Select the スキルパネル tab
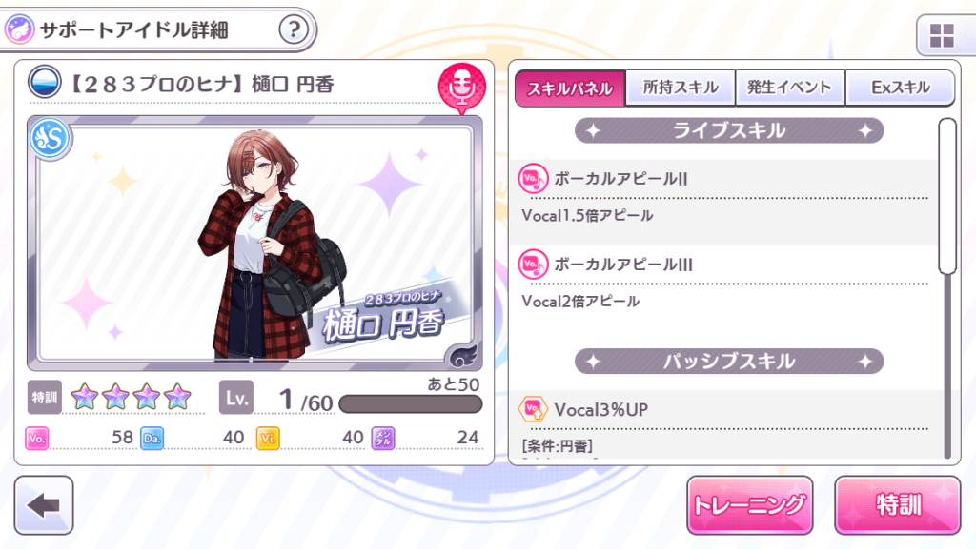Screen dimensions: 976x549 570,88
